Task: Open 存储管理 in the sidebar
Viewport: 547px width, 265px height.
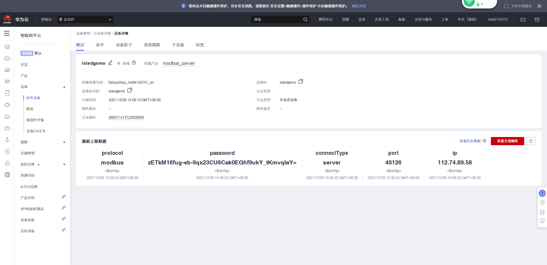Action: [27, 153]
